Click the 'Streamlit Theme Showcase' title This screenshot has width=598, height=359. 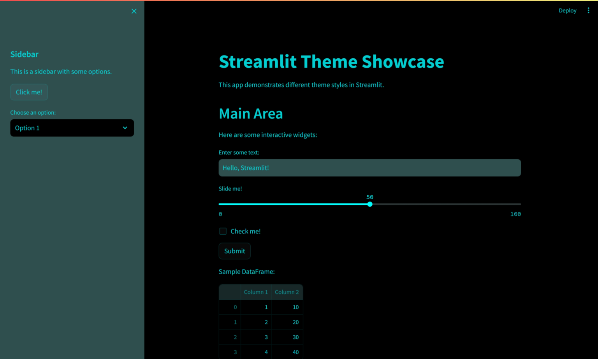[x=331, y=62]
